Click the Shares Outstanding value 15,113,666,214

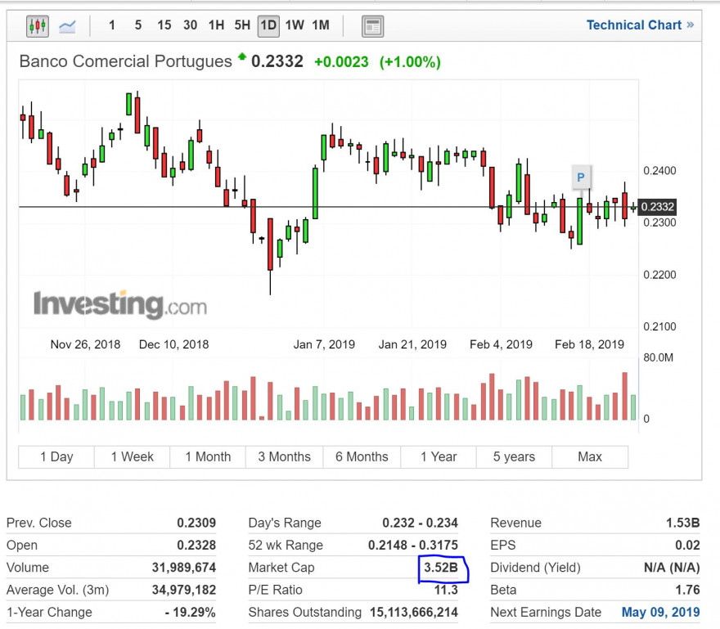pyautogui.click(x=414, y=613)
